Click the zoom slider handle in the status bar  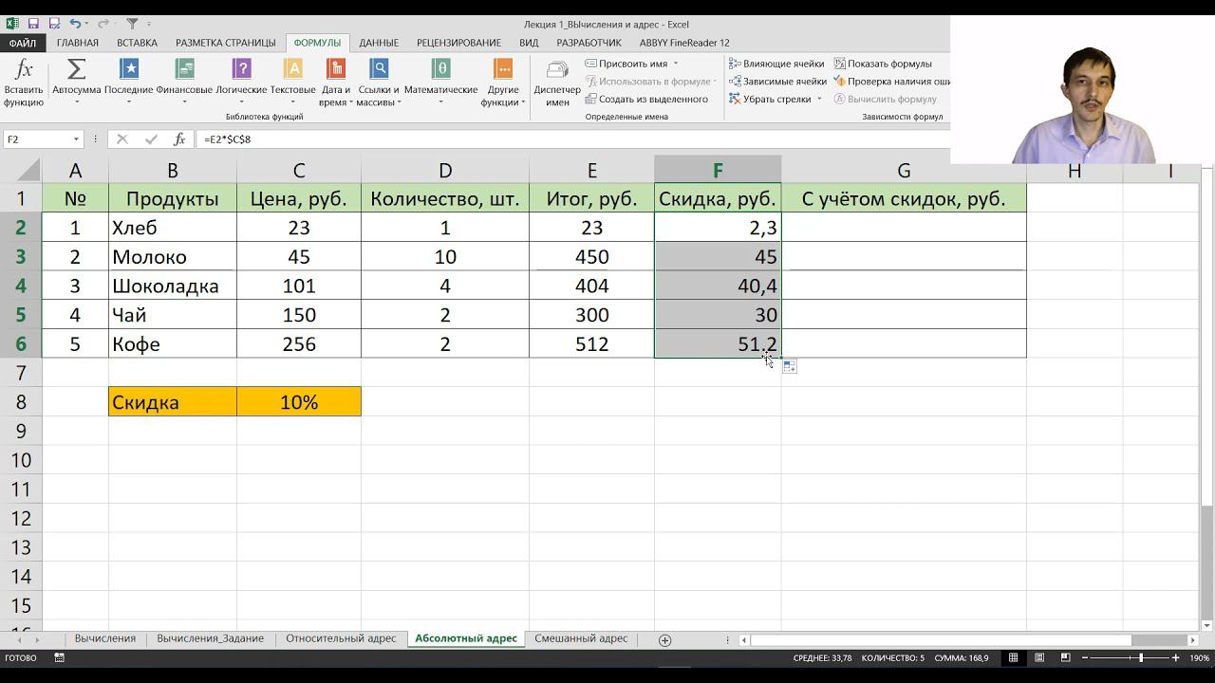click(x=1140, y=657)
